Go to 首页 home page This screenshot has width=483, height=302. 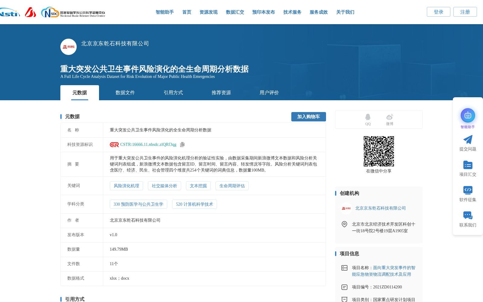click(187, 12)
